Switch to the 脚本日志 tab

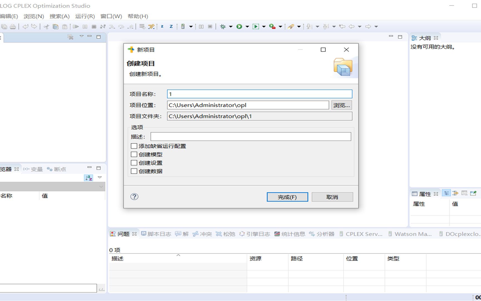(x=156, y=234)
